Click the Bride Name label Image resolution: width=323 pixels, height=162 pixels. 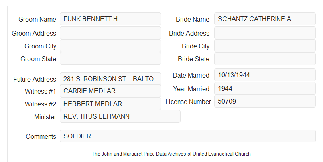pyautogui.click(x=193, y=19)
